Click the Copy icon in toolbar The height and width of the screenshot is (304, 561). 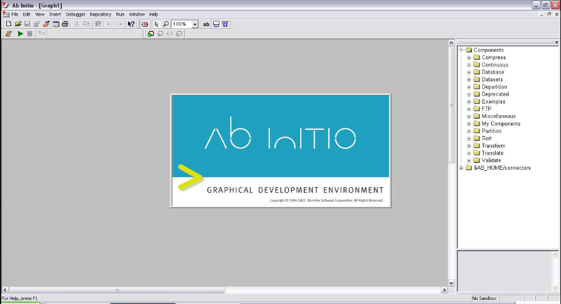87,24
